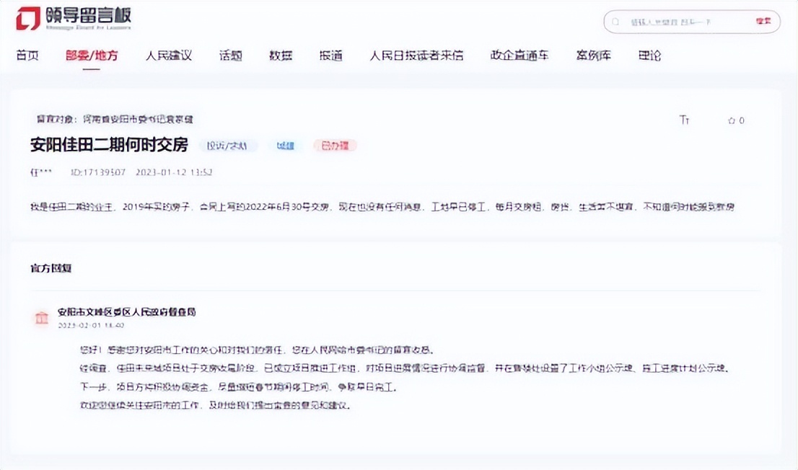The width and height of the screenshot is (798, 470).
Task: Open the 报道 navigation item
Action: (330, 56)
